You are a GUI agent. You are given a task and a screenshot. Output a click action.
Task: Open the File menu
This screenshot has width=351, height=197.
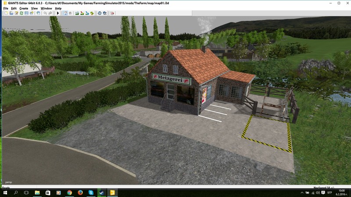6,8
